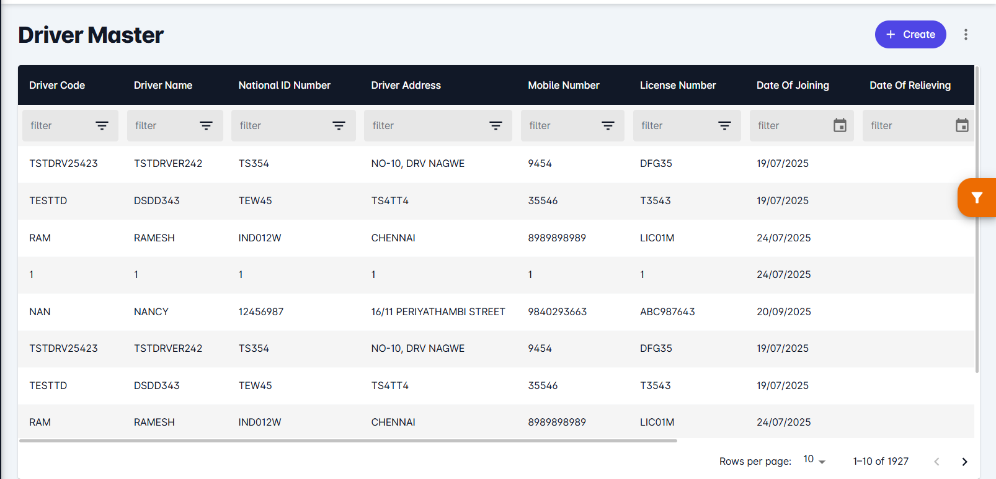Sort by Driver Name column header

coord(163,85)
